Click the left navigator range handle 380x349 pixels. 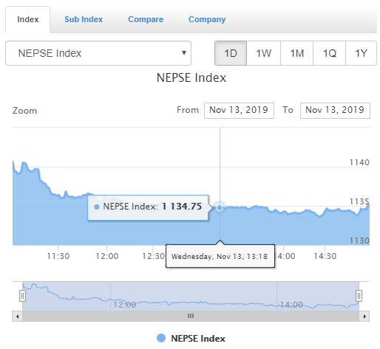(x=22, y=296)
